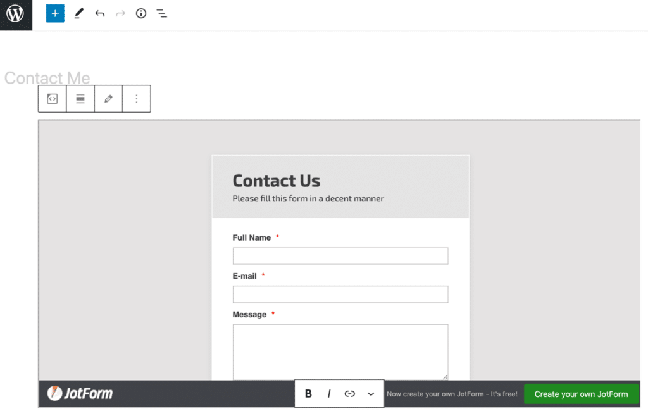Open the document list view icon
Viewport: 648px width, 416px height.
click(x=161, y=13)
